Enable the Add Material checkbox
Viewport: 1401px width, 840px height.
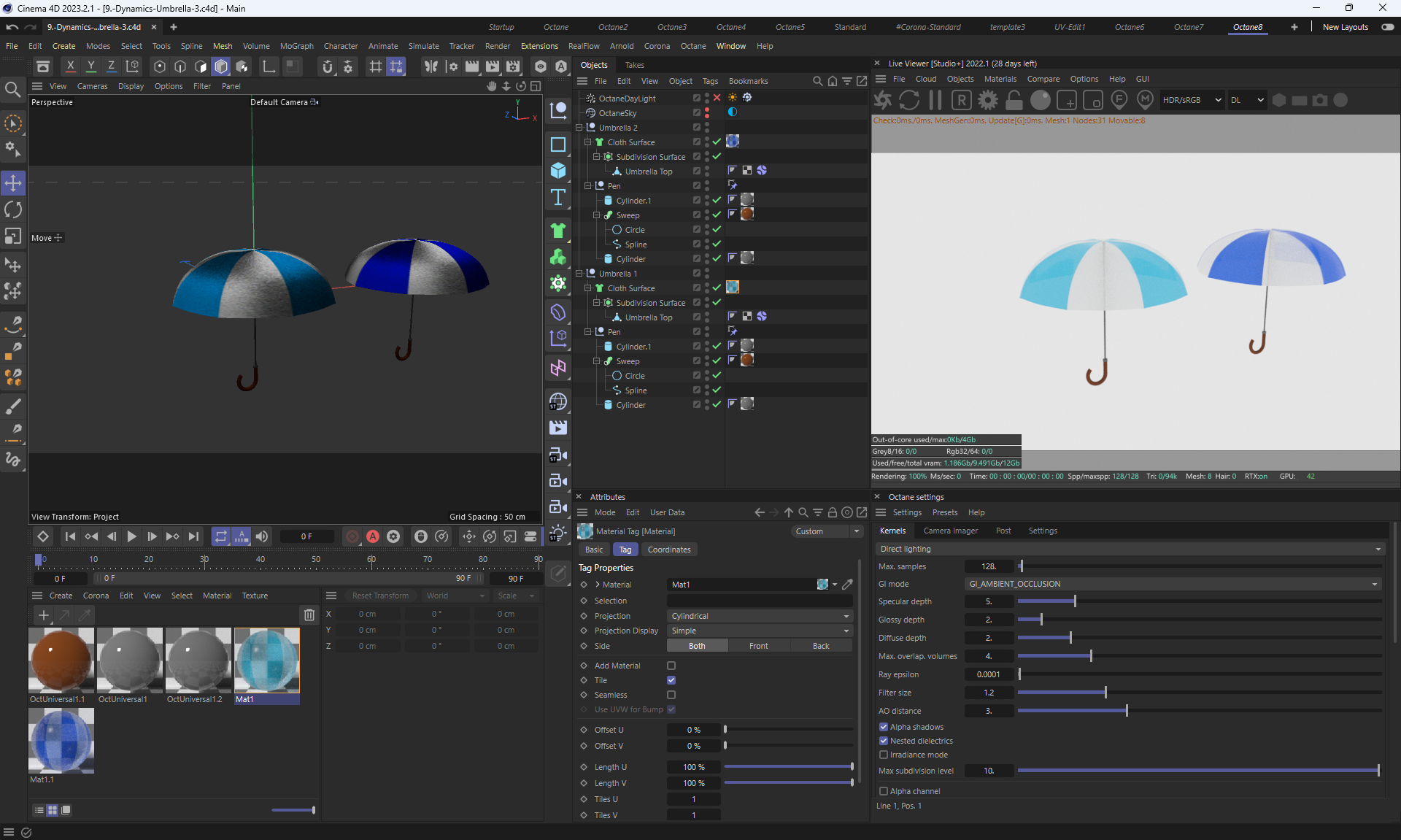[671, 666]
